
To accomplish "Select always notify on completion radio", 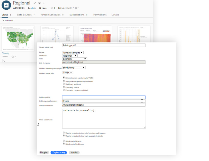I will point(64,132).
